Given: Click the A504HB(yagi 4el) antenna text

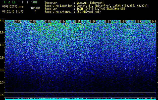Looking at the screenshot, I should (89, 12).
